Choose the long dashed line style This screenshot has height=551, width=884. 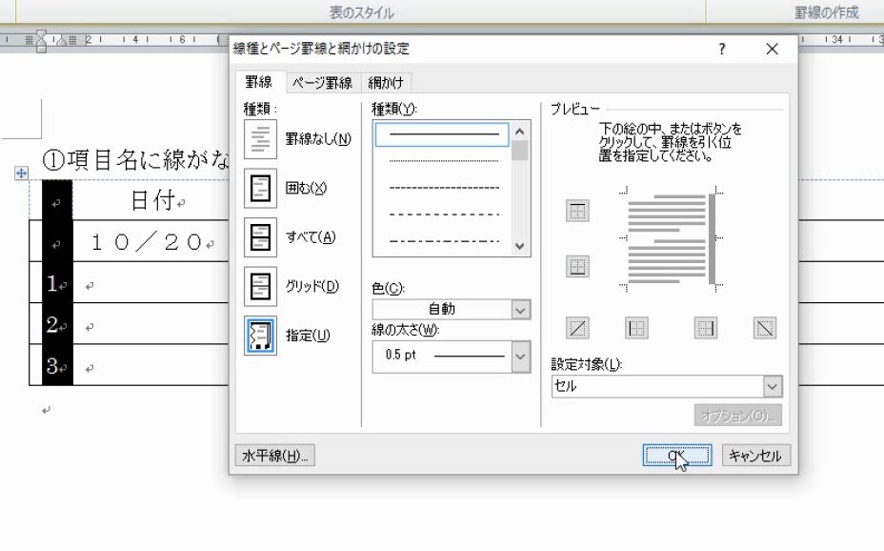point(443,214)
